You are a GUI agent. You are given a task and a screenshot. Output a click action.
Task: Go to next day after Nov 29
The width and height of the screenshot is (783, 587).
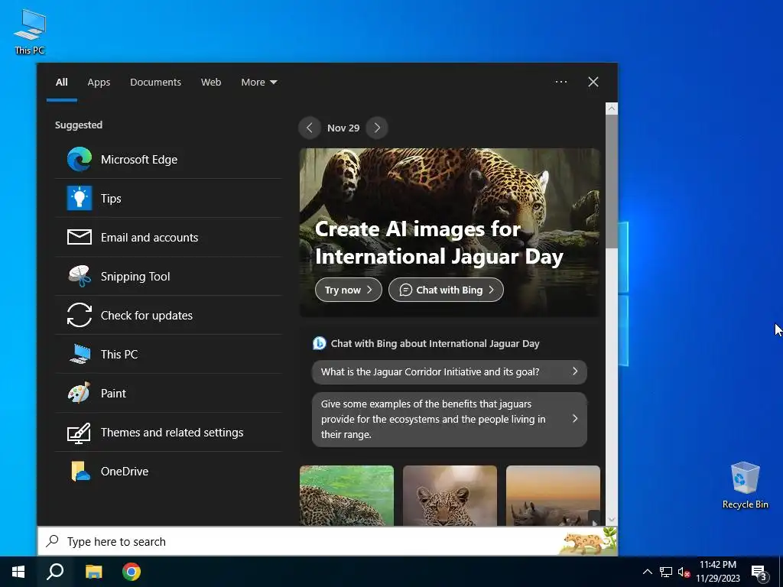pyautogui.click(x=377, y=128)
